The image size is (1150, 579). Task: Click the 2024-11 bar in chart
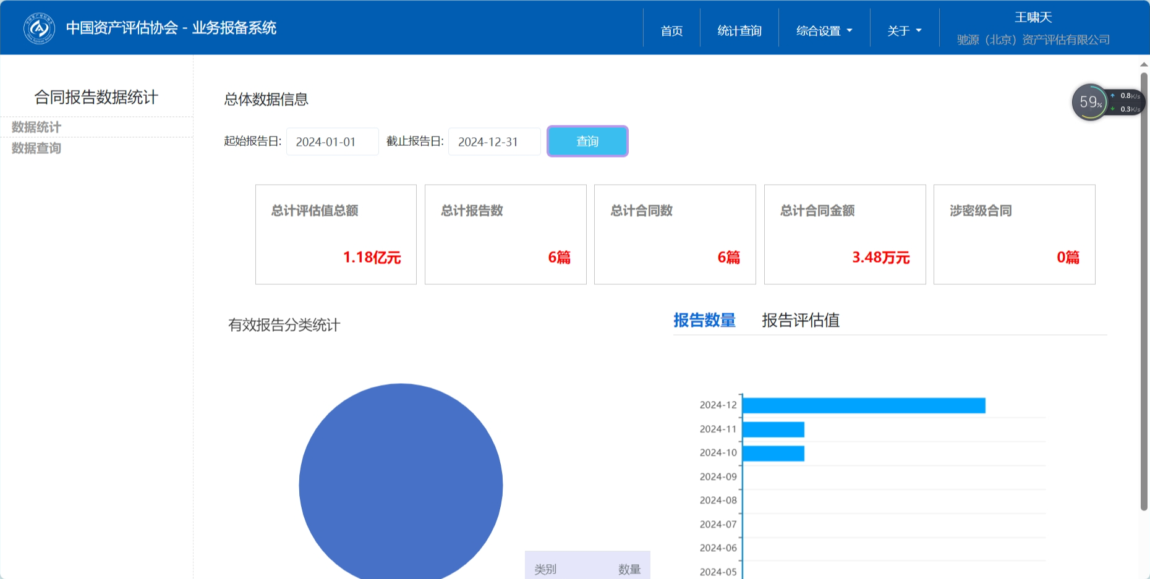(x=773, y=429)
